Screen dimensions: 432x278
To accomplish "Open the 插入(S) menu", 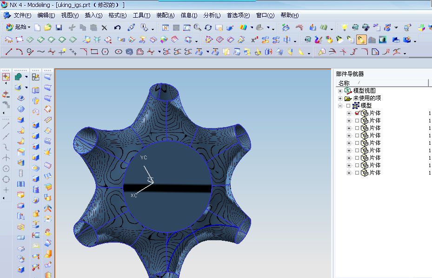I will [x=93, y=15].
